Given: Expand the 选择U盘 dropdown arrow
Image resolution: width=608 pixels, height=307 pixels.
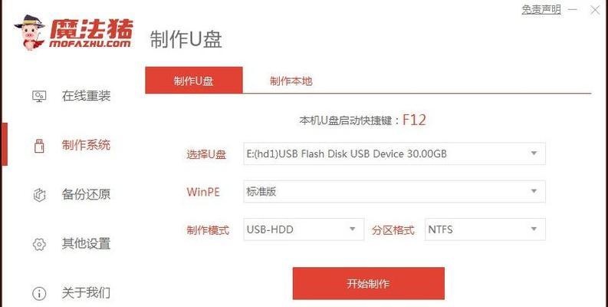Looking at the screenshot, I should (534, 153).
